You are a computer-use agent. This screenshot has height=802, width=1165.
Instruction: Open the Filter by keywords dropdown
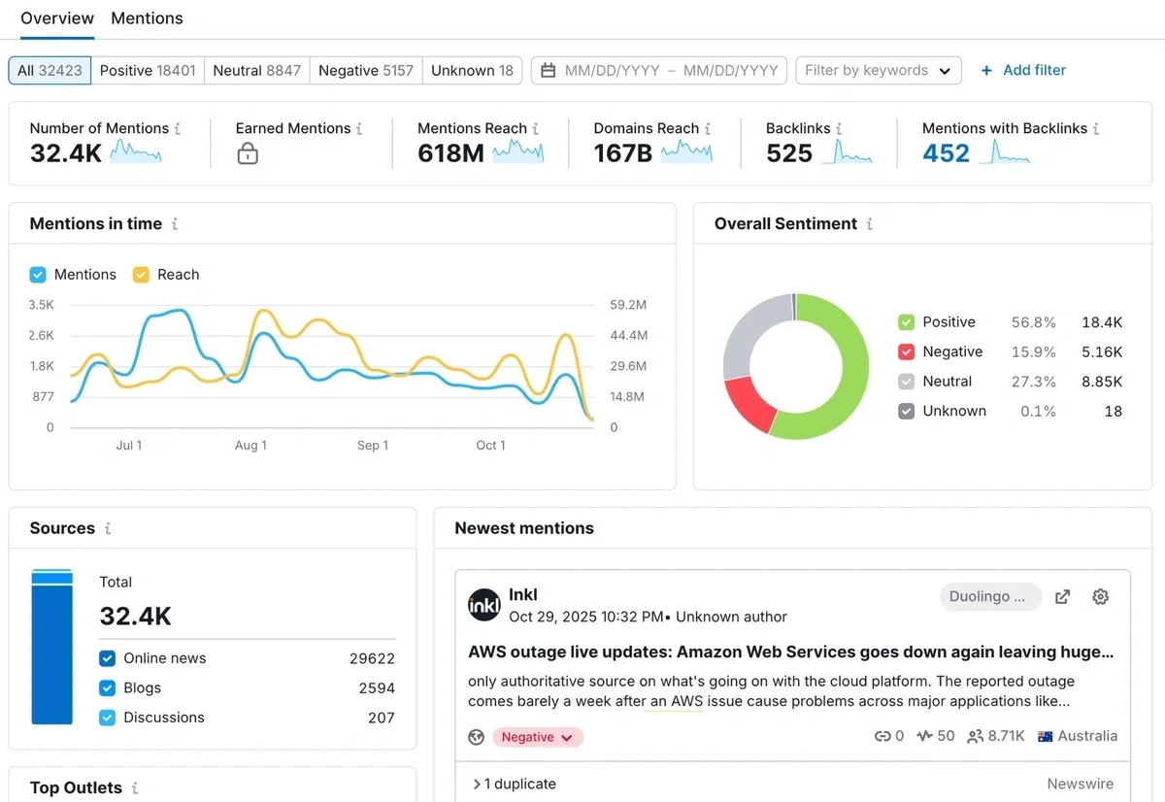[x=878, y=71]
